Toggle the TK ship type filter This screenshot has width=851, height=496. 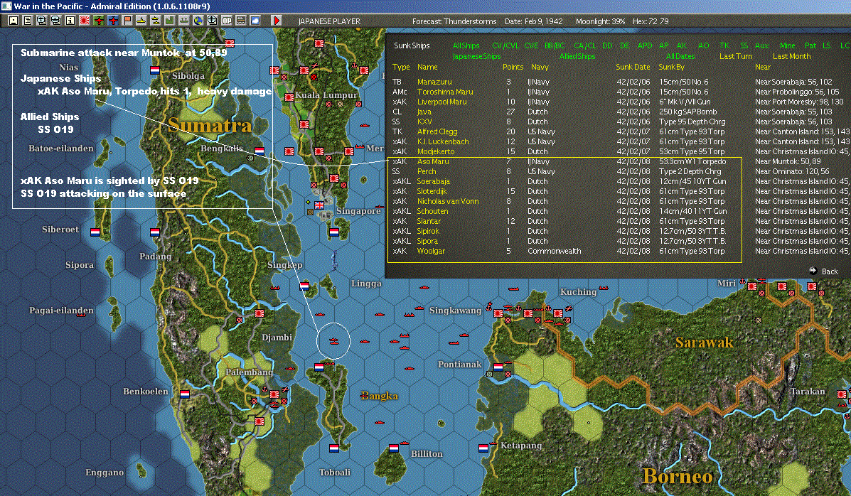click(724, 45)
